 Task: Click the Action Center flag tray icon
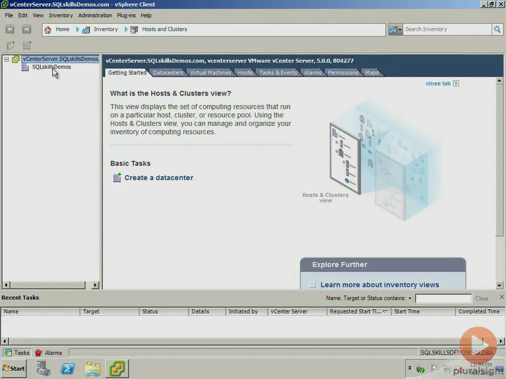pos(435,368)
